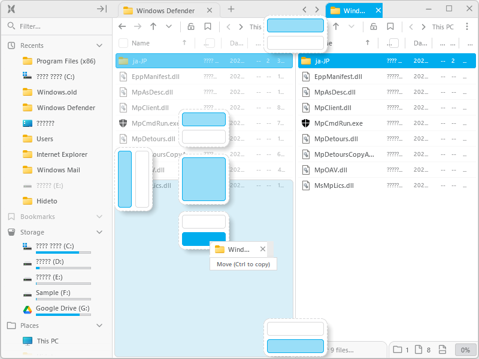Switch to the Windows Defender tab
The image size is (479, 359).
click(x=165, y=11)
